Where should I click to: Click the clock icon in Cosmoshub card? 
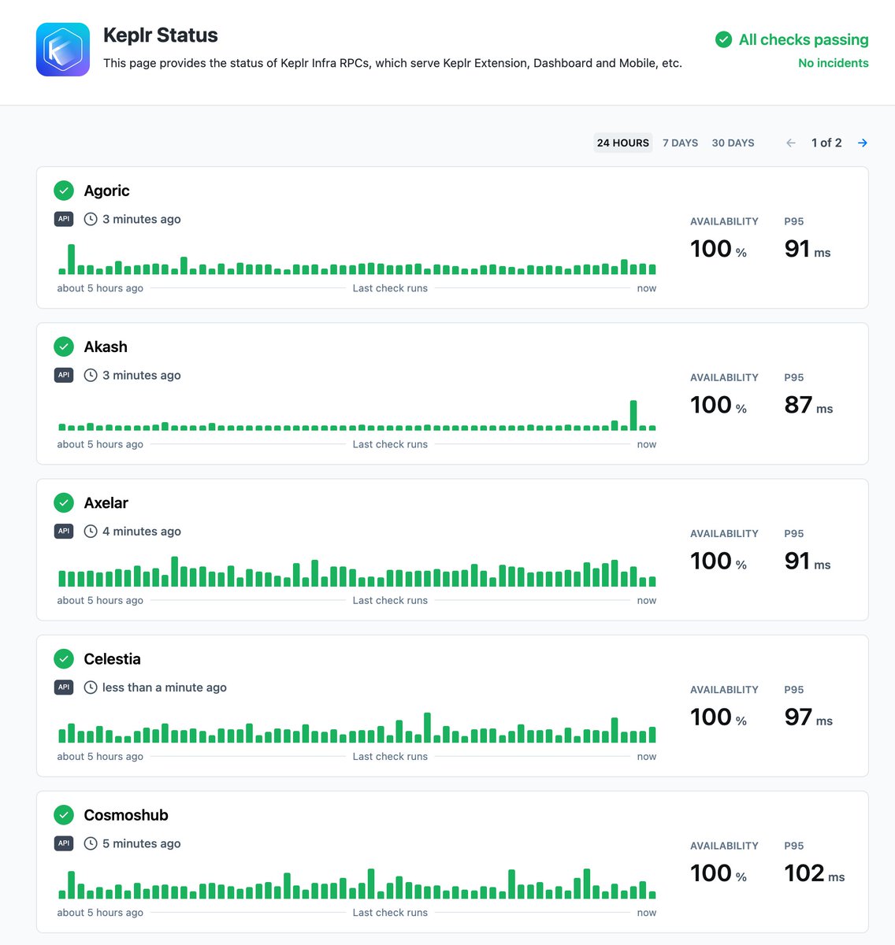tap(91, 843)
